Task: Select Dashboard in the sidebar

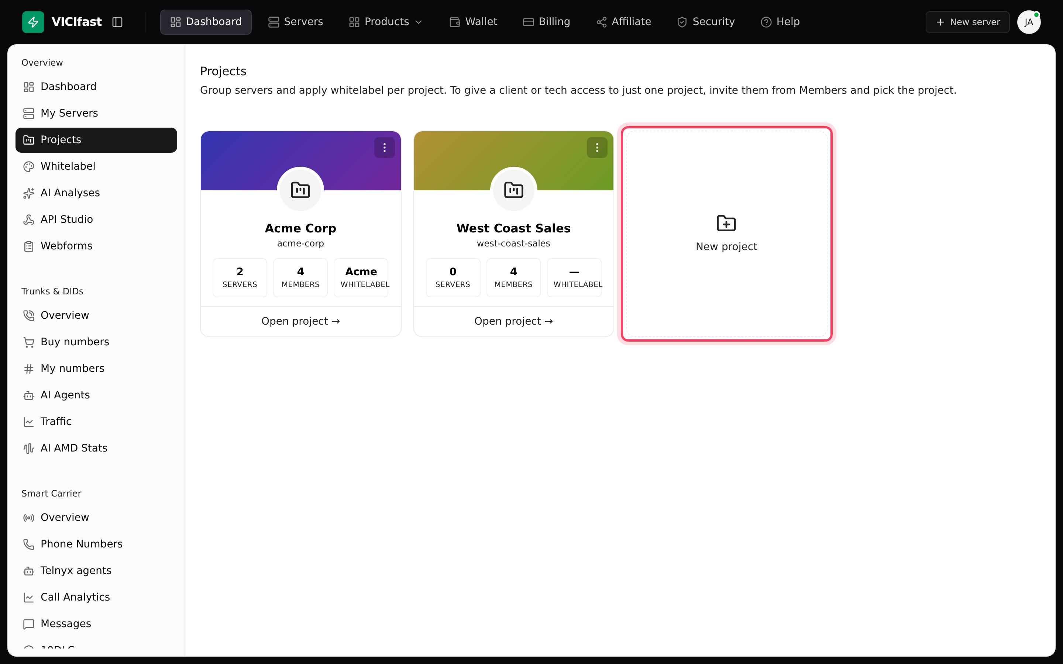Action: tap(96, 87)
